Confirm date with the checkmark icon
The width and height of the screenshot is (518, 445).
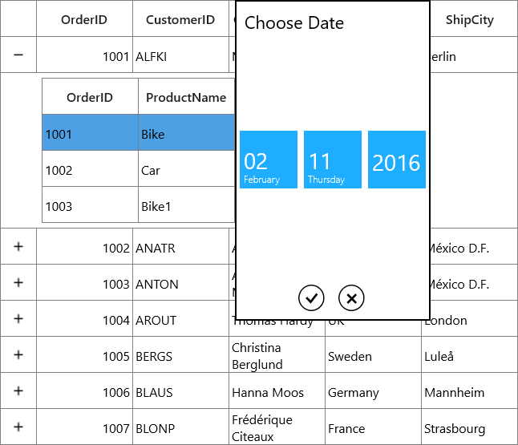click(311, 298)
